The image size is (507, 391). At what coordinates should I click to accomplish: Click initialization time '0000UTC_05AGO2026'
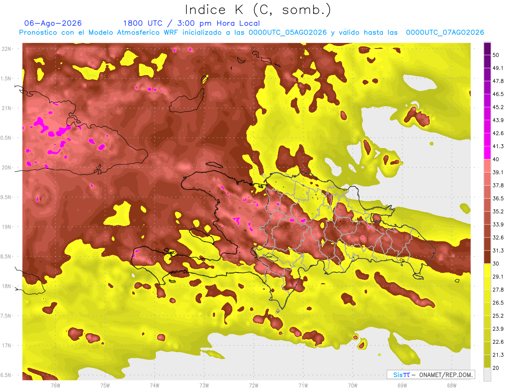[x=288, y=32]
